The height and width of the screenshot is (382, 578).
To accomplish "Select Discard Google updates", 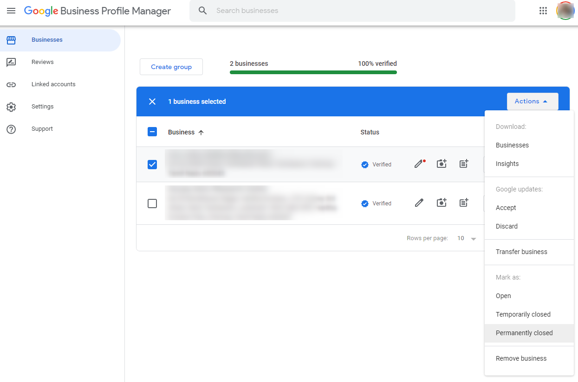I will coord(529,226).
